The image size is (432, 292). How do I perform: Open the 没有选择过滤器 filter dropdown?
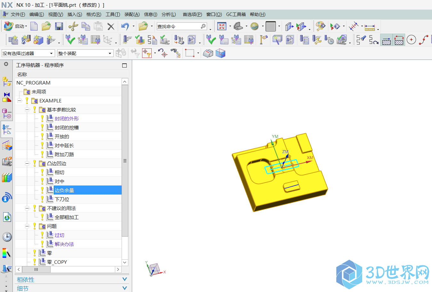click(28, 53)
